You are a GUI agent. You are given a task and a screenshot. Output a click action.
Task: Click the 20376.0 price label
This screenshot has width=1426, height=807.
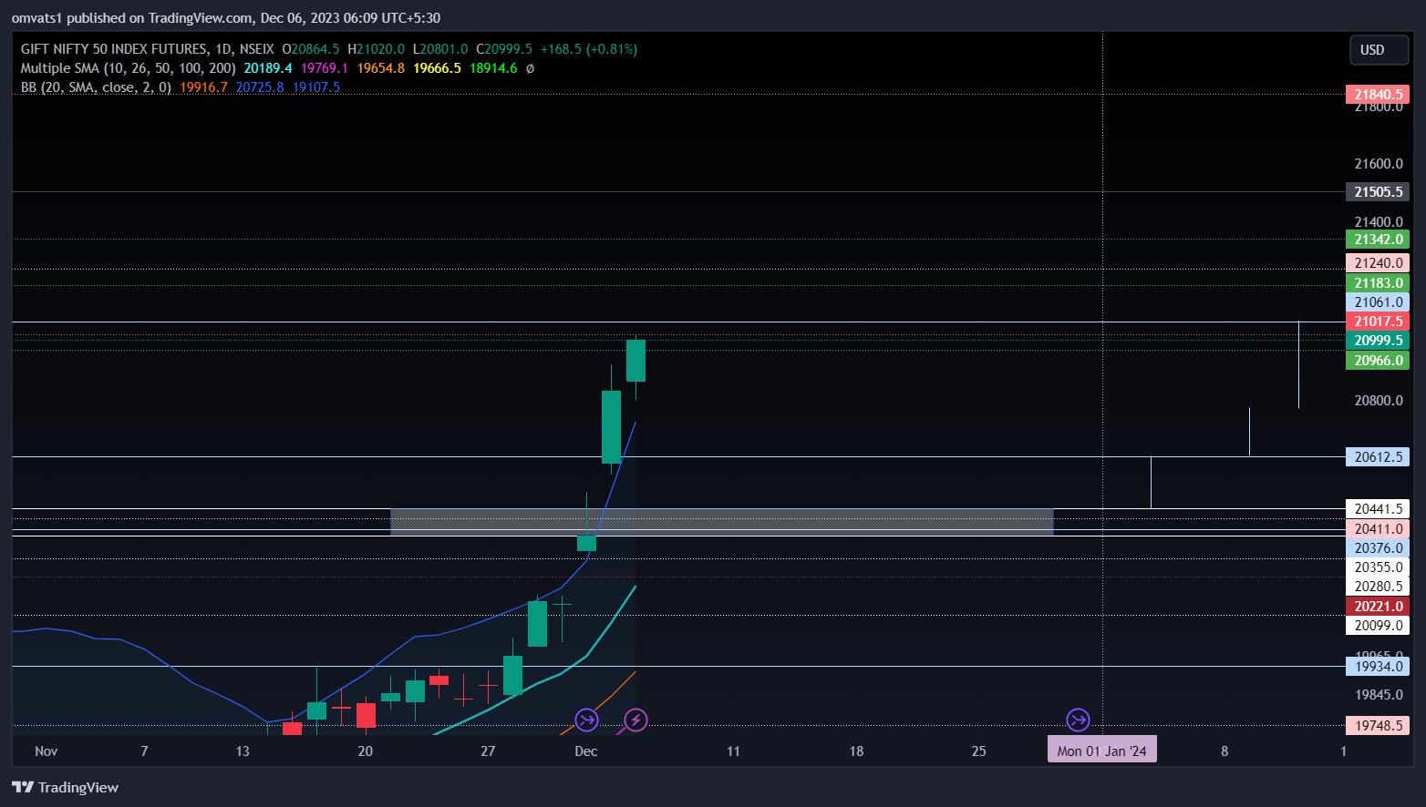point(1378,548)
